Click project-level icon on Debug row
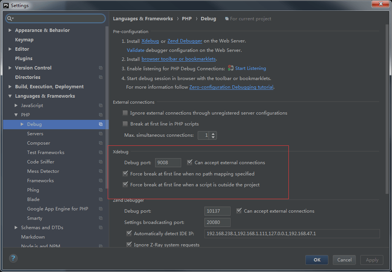This screenshot has height=272, width=392. [x=101, y=124]
